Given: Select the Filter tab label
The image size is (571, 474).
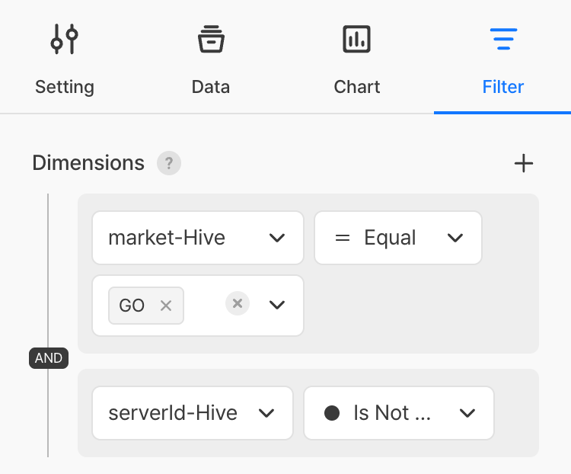Looking at the screenshot, I should tap(502, 87).
